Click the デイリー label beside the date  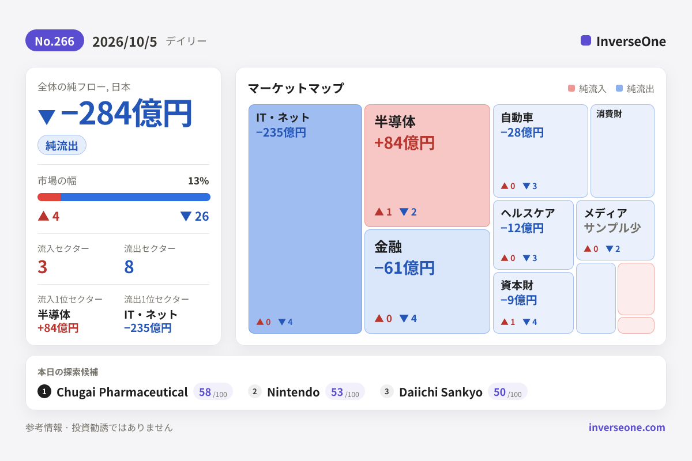click(x=186, y=41)
